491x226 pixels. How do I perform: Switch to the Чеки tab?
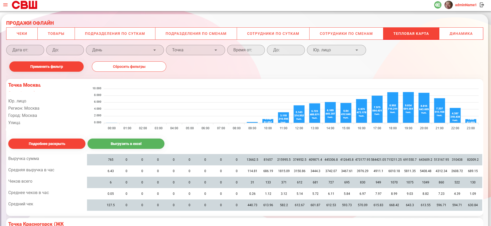click(x=22, y=34)
